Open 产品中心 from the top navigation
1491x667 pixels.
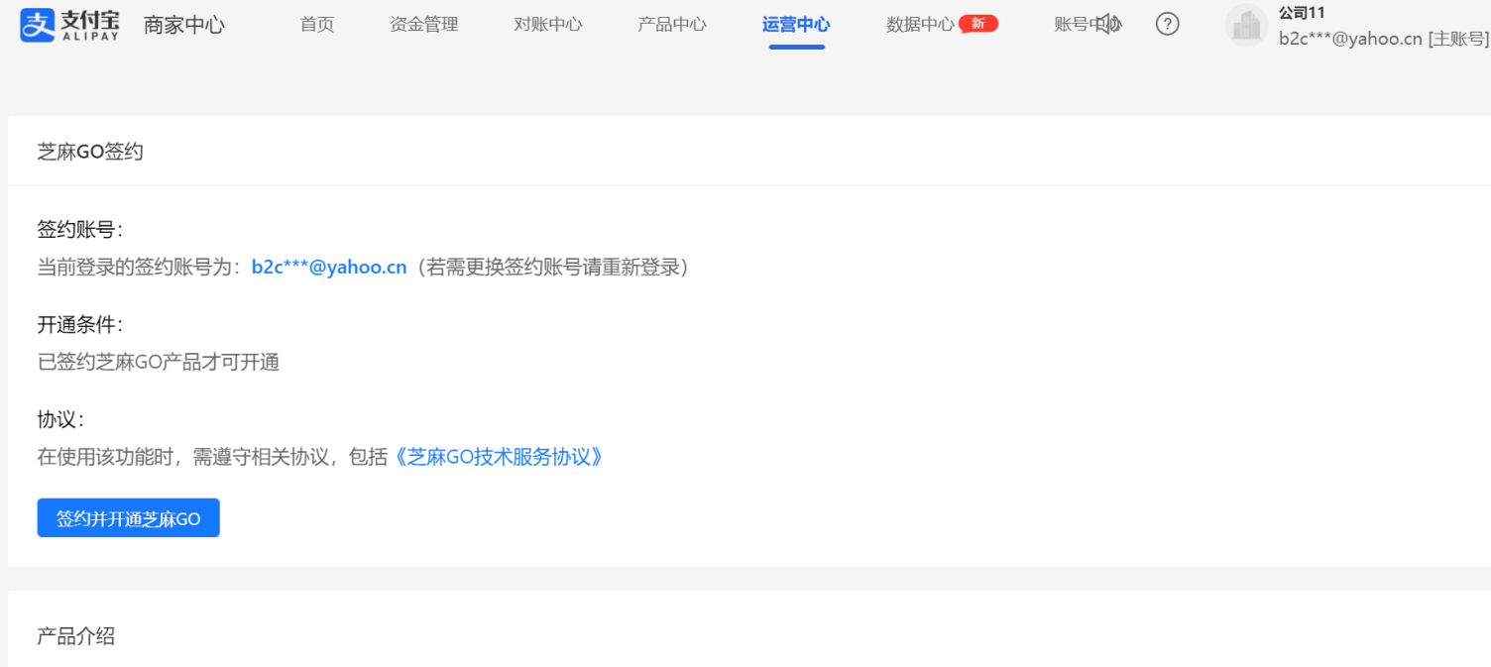672,24
